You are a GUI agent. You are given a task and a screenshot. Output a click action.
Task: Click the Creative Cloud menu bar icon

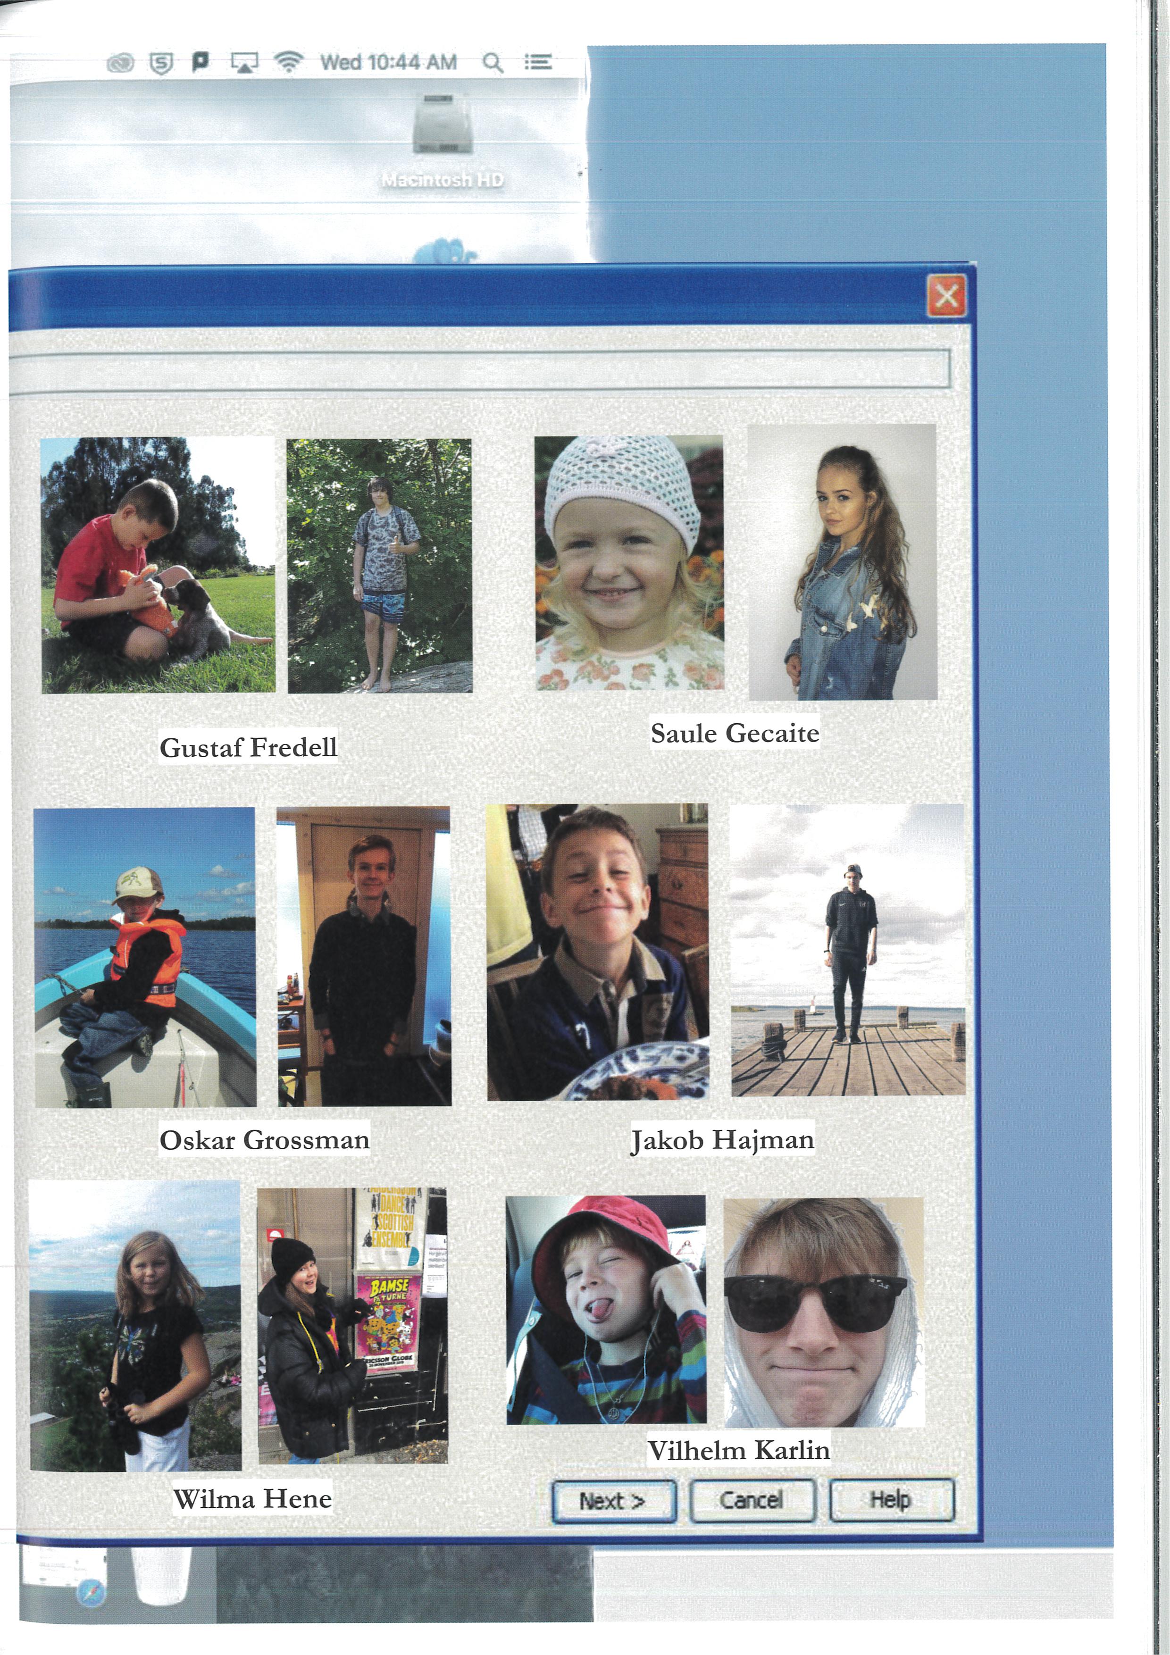click(x=120, y=64)
